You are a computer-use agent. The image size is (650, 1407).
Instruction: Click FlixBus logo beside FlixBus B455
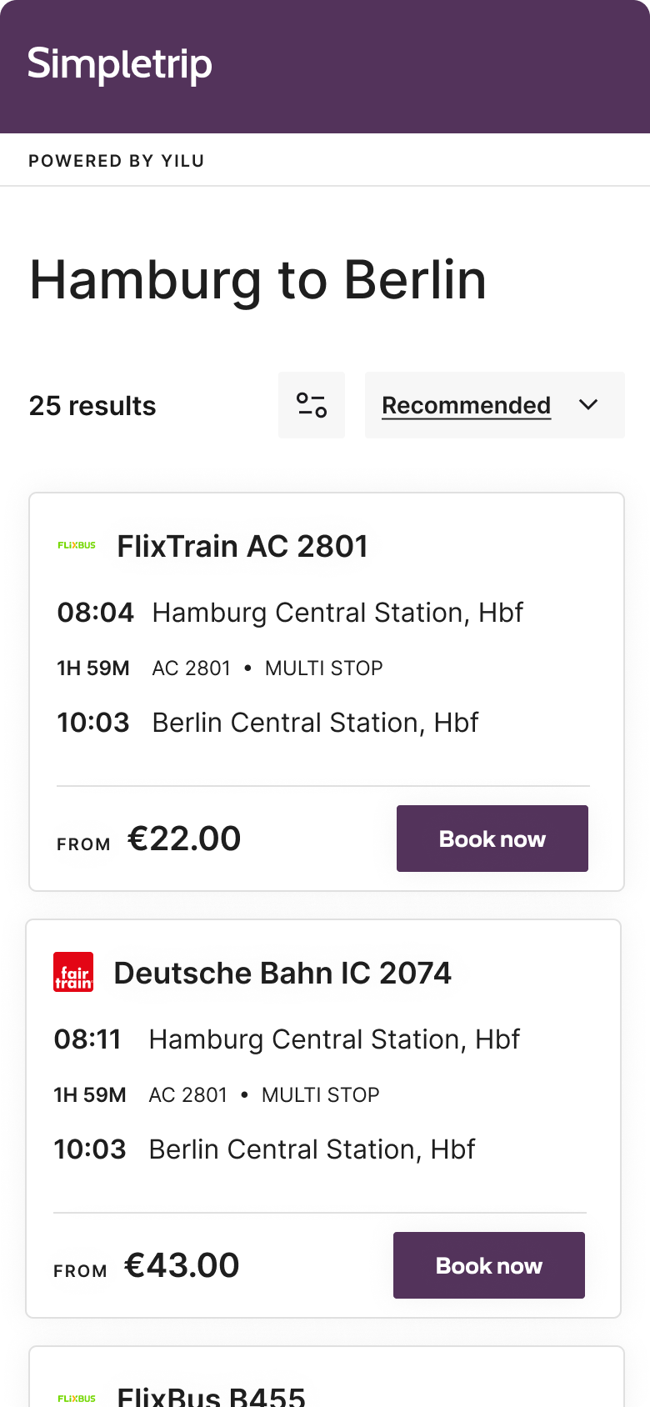77,1398
